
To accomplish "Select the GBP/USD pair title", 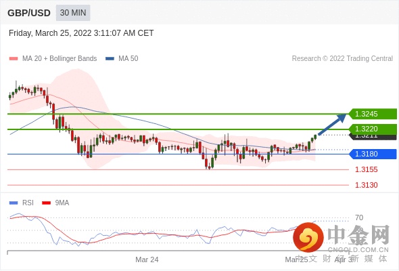I will coord(29,13).
